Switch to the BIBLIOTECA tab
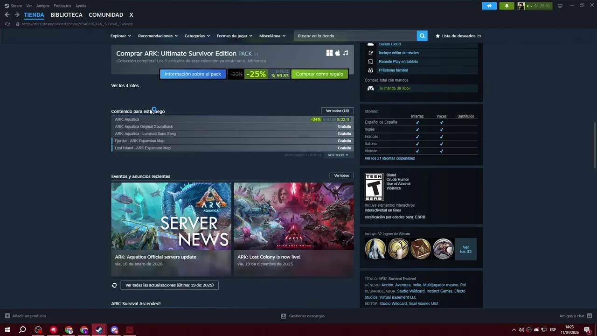Viewport: 597px width, 336px height. (x=66, y=15)
